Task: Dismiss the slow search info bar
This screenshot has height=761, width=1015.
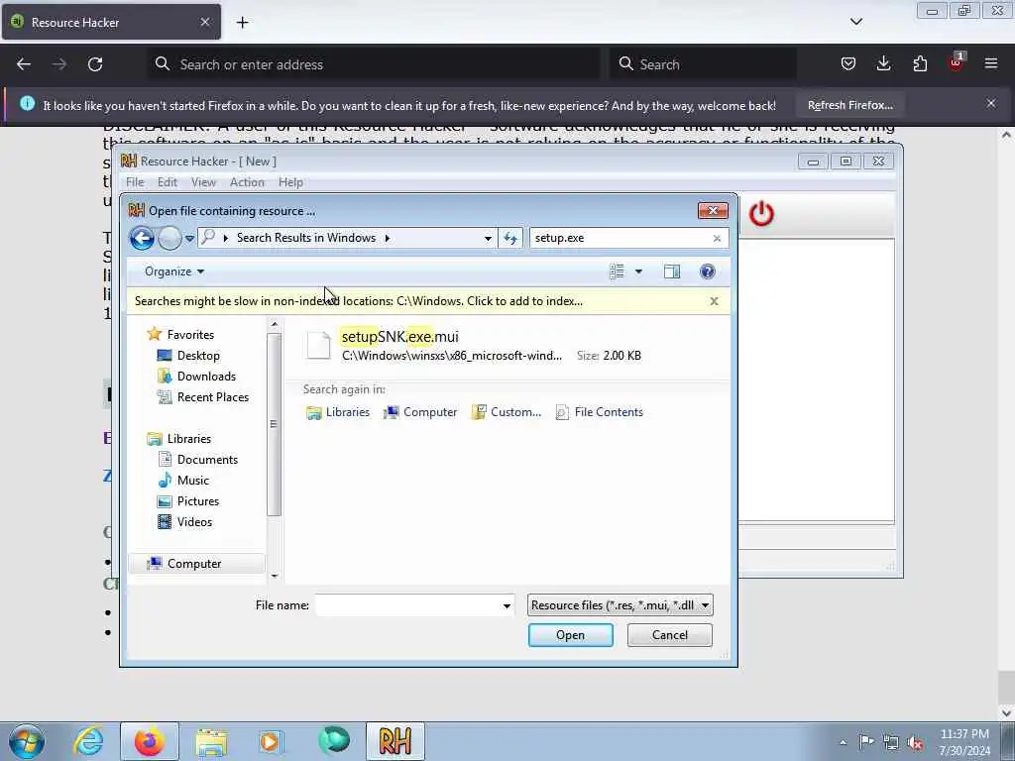Action: click(714, 301)
